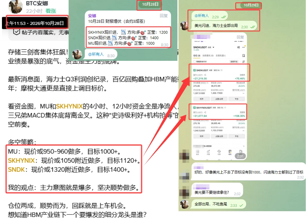Click 平仓 under the SNDKUSDT position
Screen dimensions: 306x219
pyautogui.click(x=237, y=99)
